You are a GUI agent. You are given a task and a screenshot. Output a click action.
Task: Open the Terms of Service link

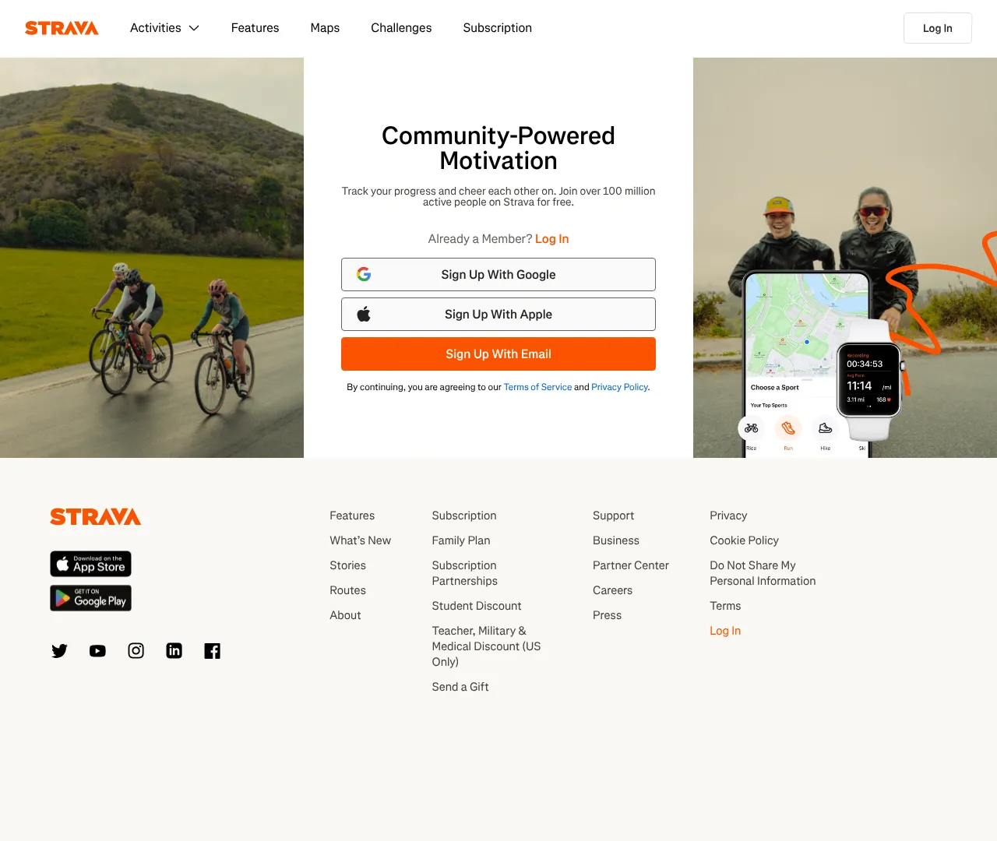pos(537,387)
